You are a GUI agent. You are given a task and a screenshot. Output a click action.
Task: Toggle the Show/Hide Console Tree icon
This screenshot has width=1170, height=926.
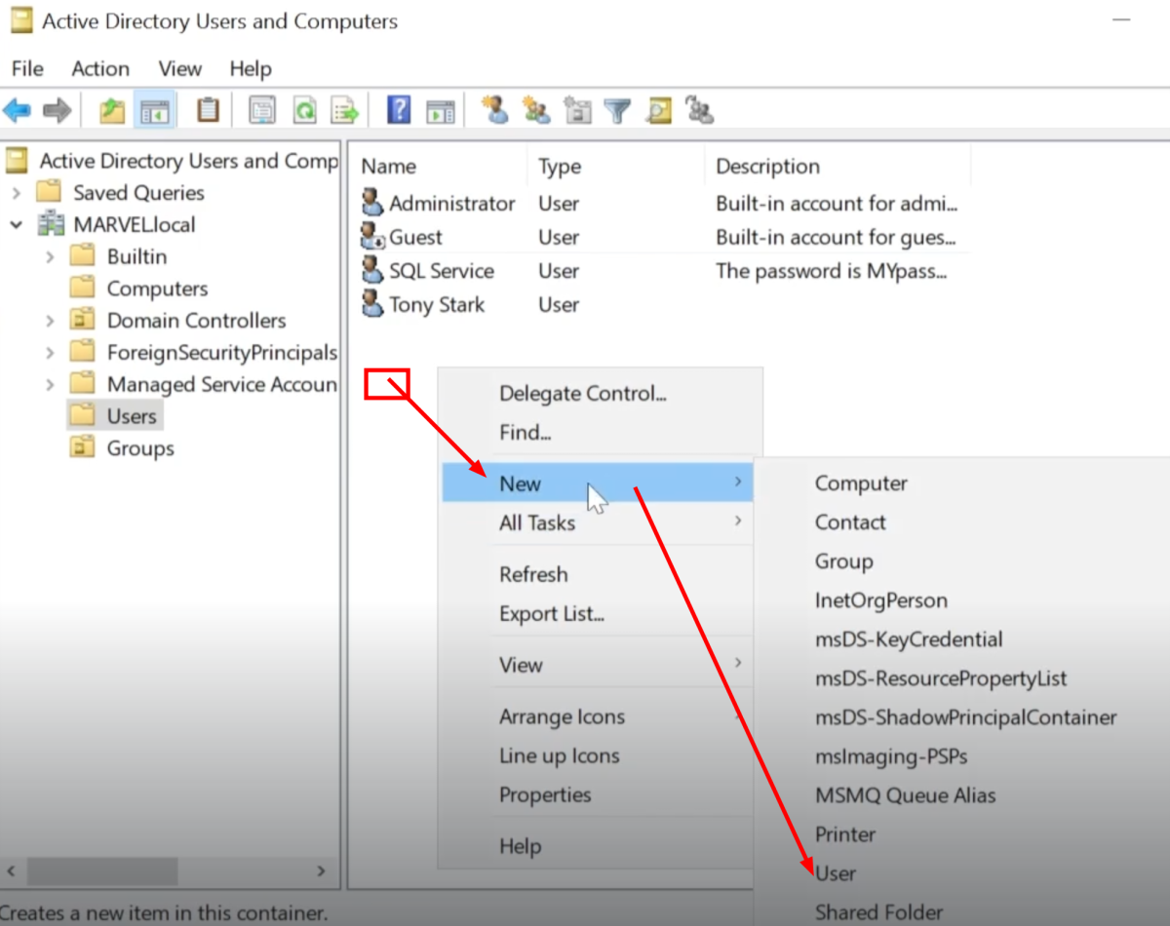pos(155,111)
